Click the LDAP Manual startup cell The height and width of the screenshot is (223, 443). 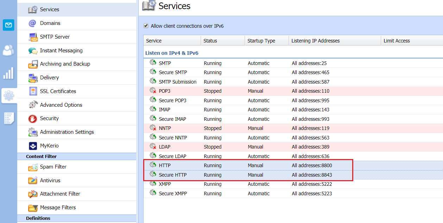click(255, 147)
